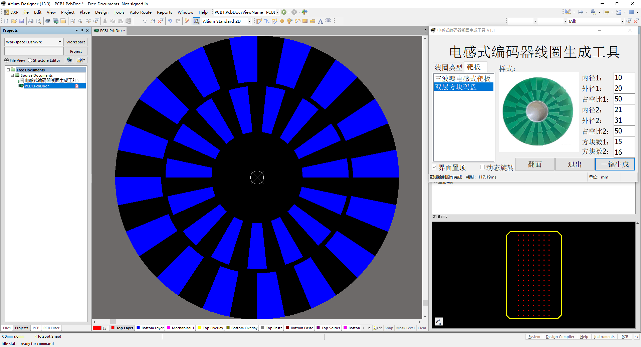The width and height of the screenshot is (641, 347).
Task: Place an arc by edge tool
Action: tap(297, 21)
